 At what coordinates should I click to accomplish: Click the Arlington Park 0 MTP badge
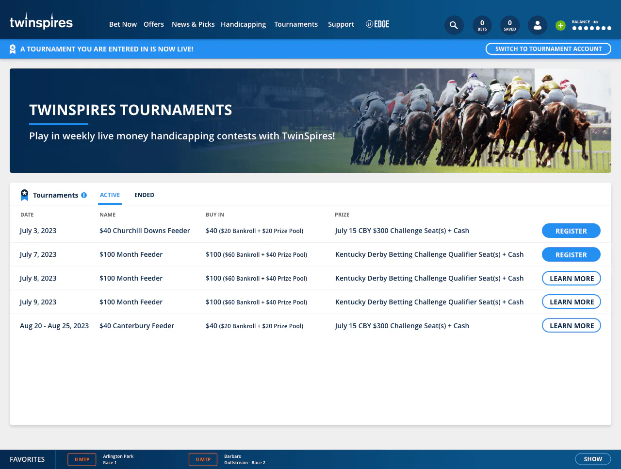pyautogui.click(x=82, y=459)
